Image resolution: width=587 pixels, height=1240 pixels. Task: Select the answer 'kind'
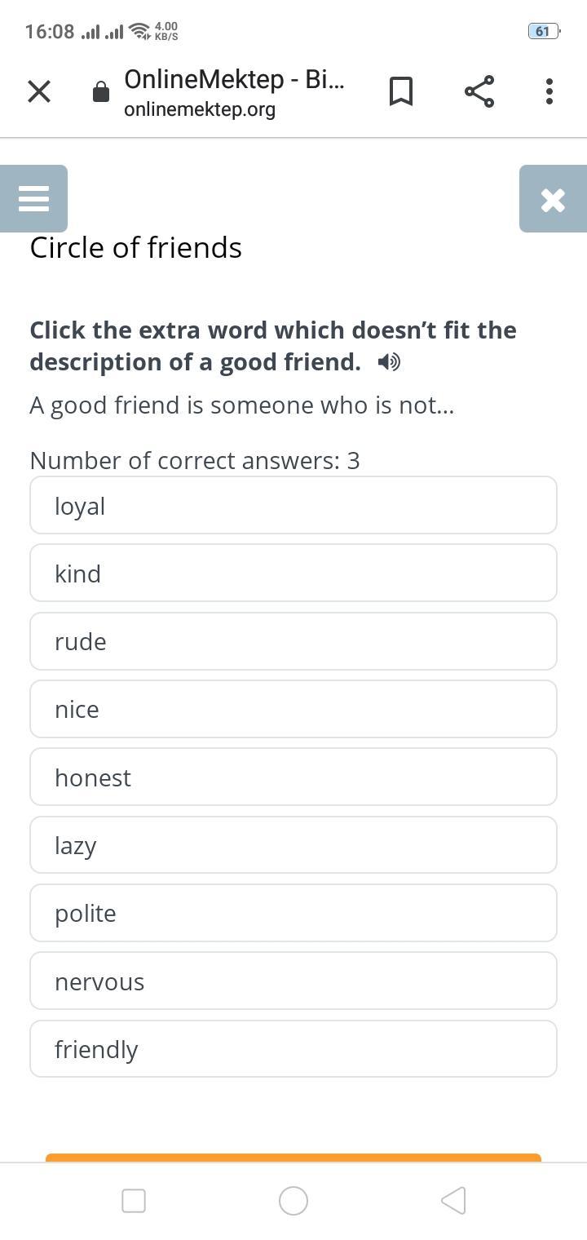(x=293, y=573)
